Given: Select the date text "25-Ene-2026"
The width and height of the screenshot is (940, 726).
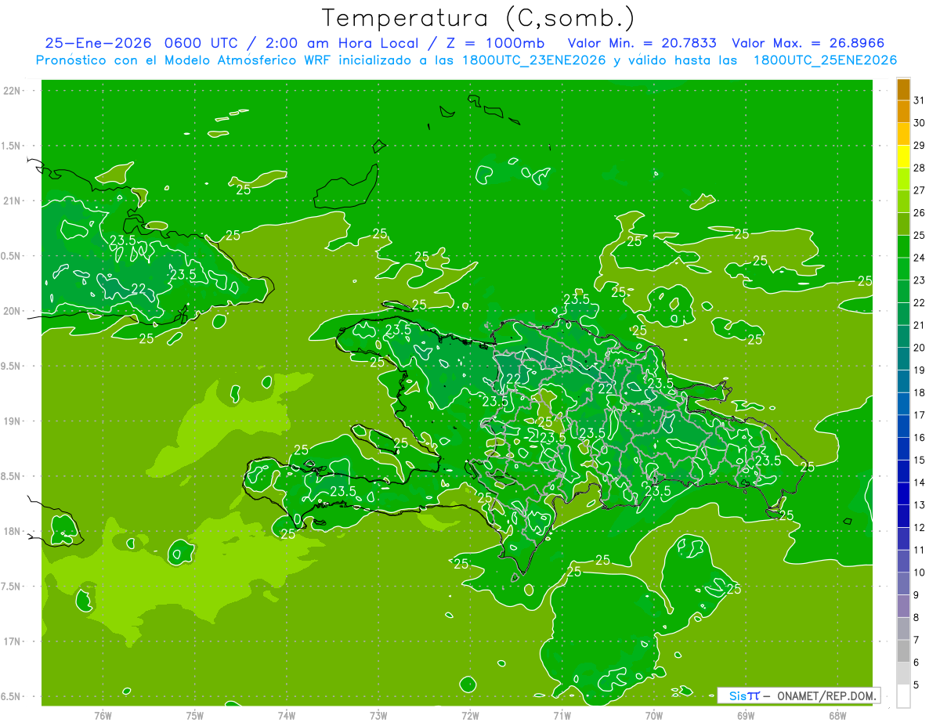Looking at the screenshot, I should 99,44.
